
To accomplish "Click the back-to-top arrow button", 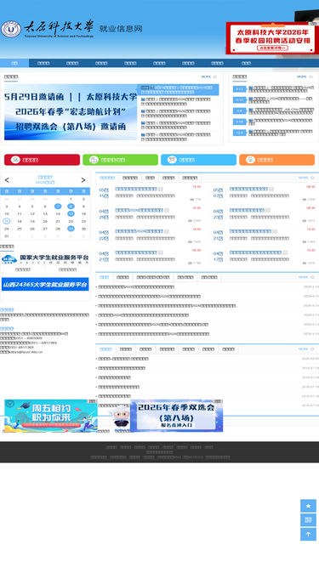I will coord(308,534).
